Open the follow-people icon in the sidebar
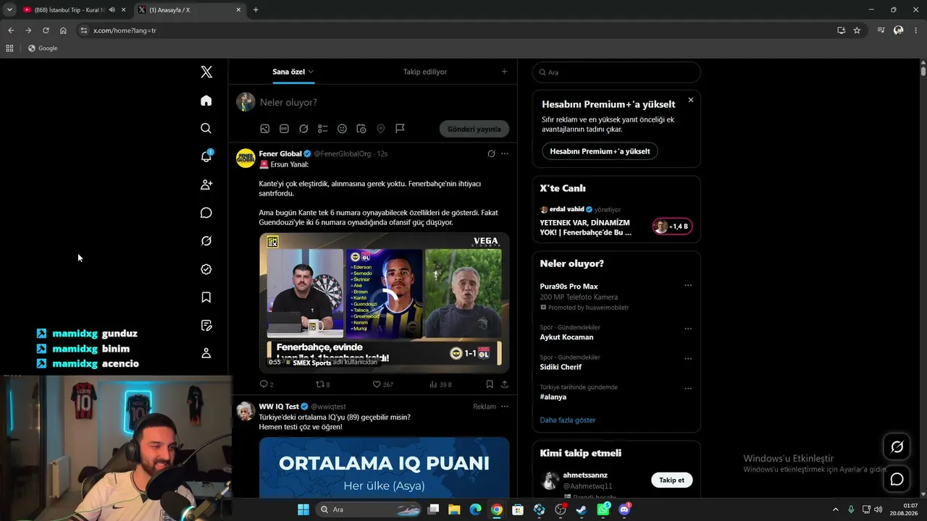The image size is (927, 521). point(206,185)
